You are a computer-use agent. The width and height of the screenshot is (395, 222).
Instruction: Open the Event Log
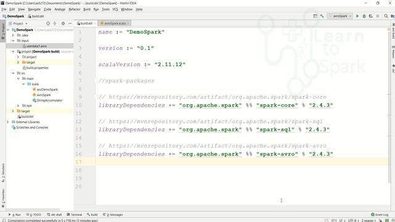380,215
